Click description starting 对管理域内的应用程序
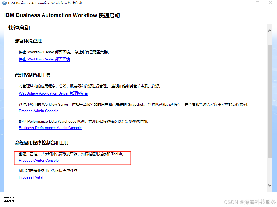Viewport: 277px width, 207px height. click(90, 86)
